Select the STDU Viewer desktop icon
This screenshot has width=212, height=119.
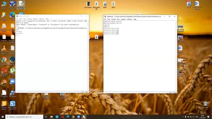click(13, 94)
